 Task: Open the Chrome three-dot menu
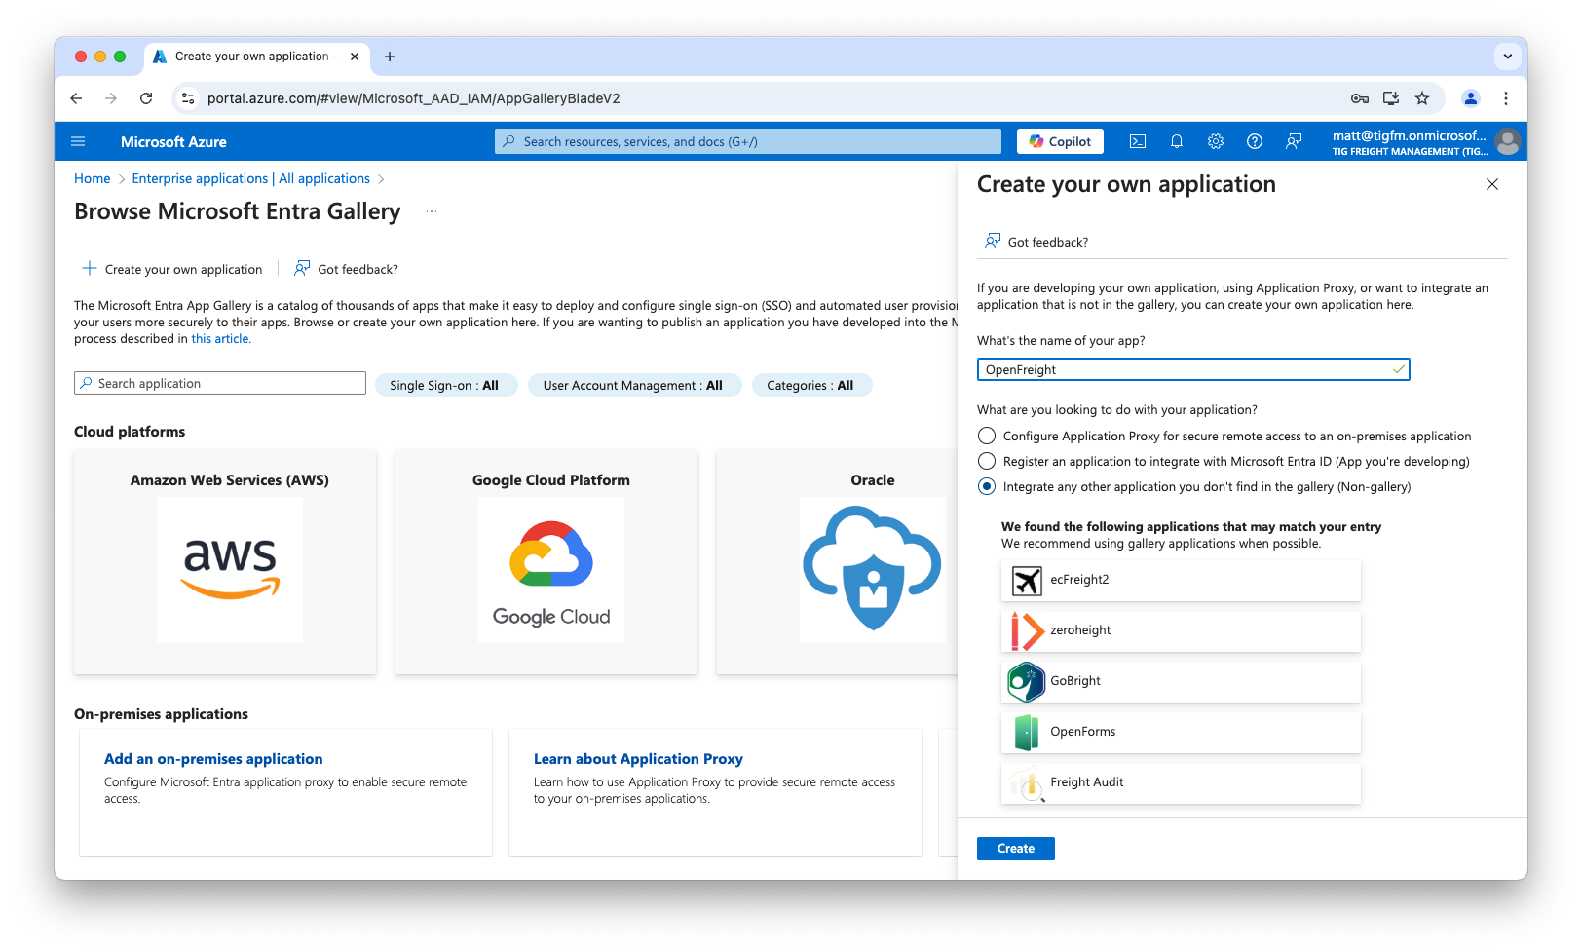coord(1506,98)
